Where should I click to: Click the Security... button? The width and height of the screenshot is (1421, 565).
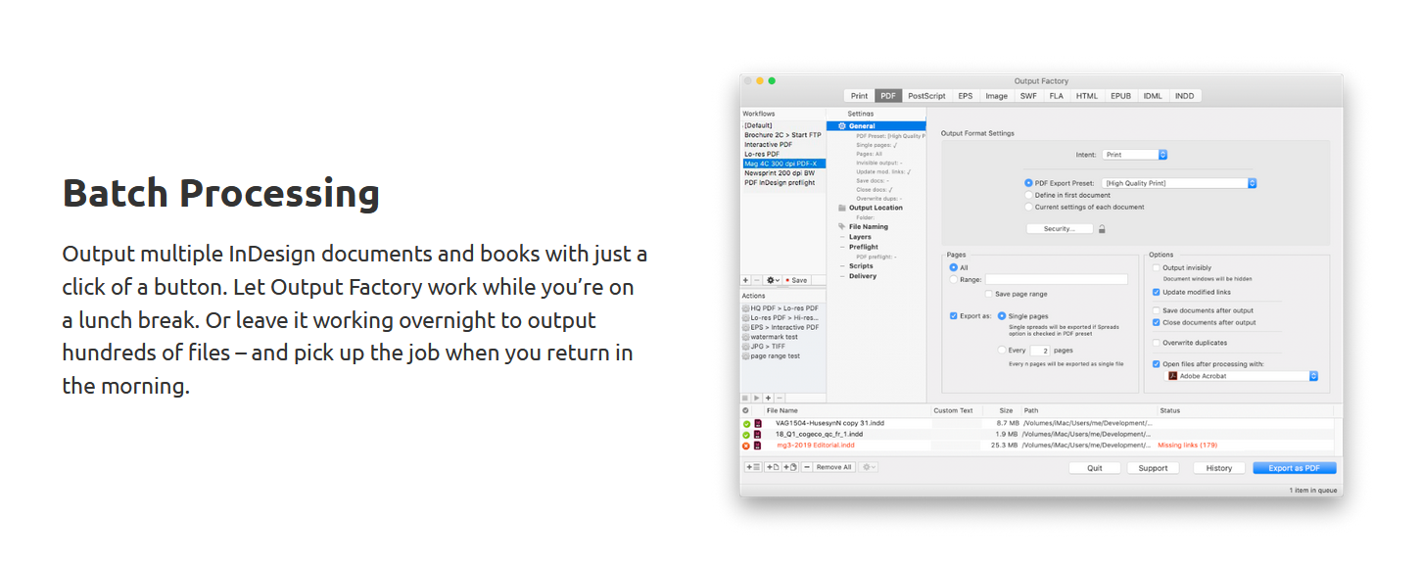click(1060, 229)
